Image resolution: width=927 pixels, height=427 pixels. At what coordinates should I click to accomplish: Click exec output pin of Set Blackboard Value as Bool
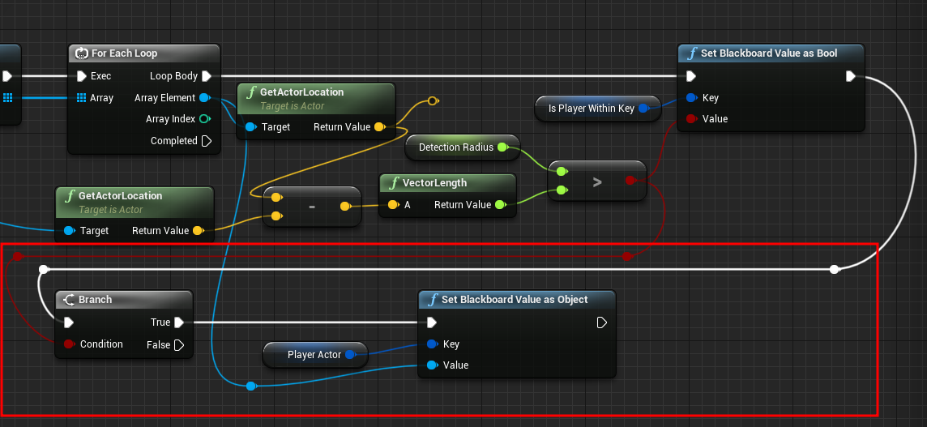coord(851,76)
